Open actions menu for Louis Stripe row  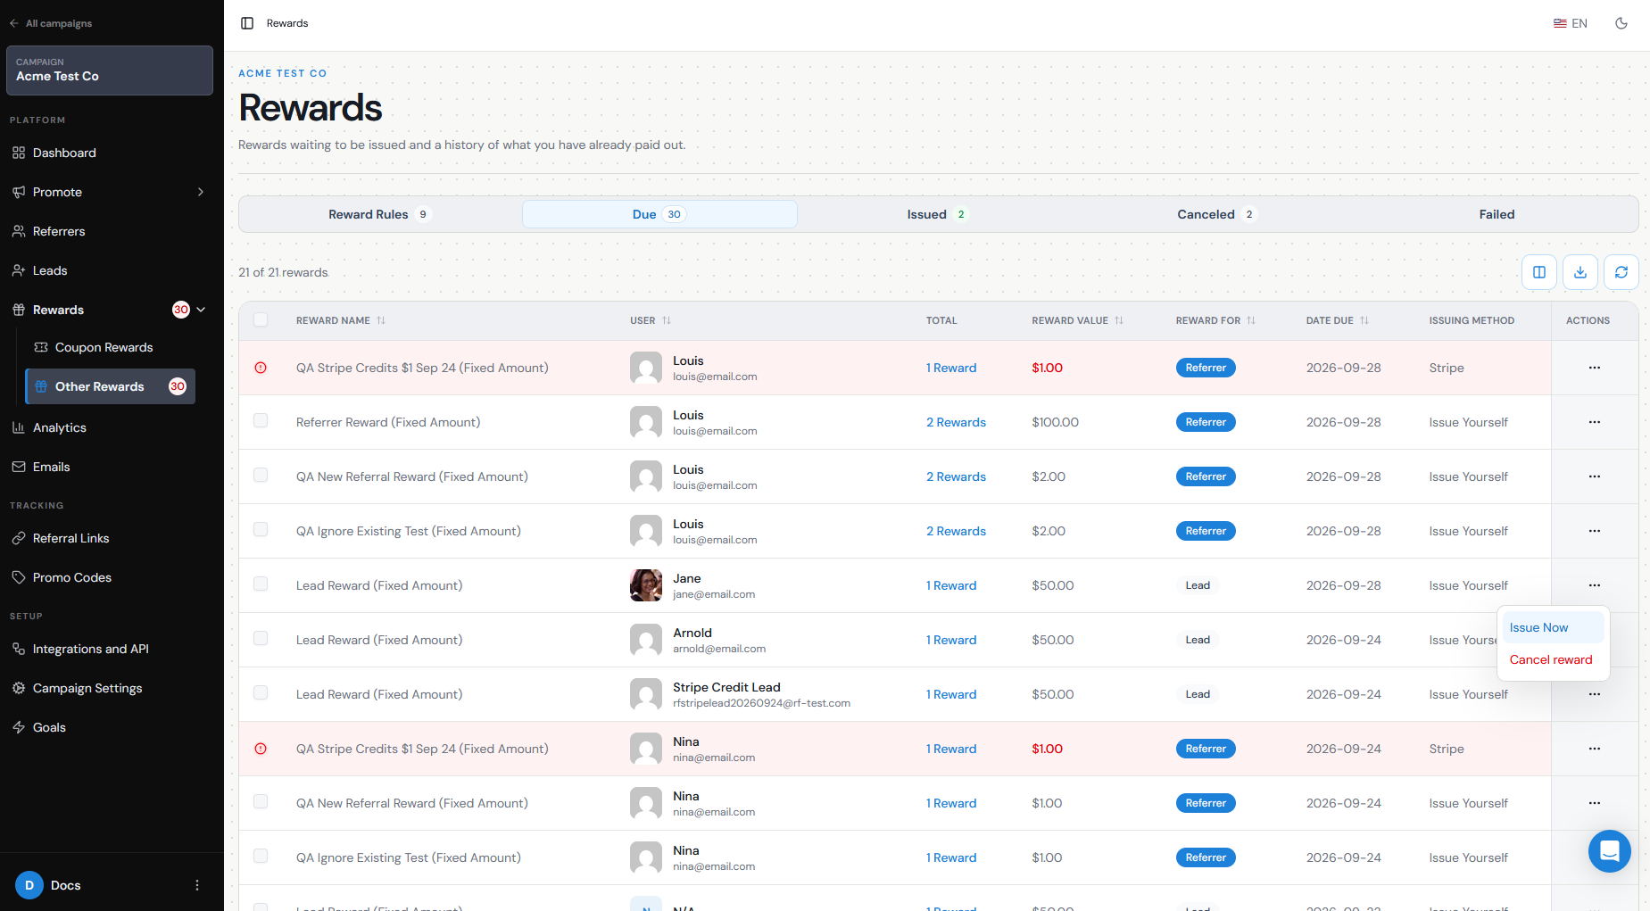1595,368
